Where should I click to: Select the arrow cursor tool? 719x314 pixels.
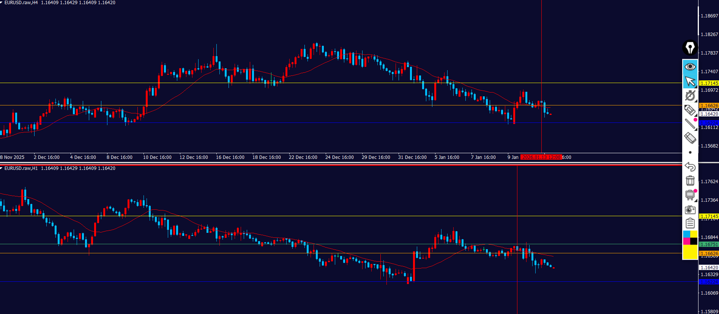690,81
